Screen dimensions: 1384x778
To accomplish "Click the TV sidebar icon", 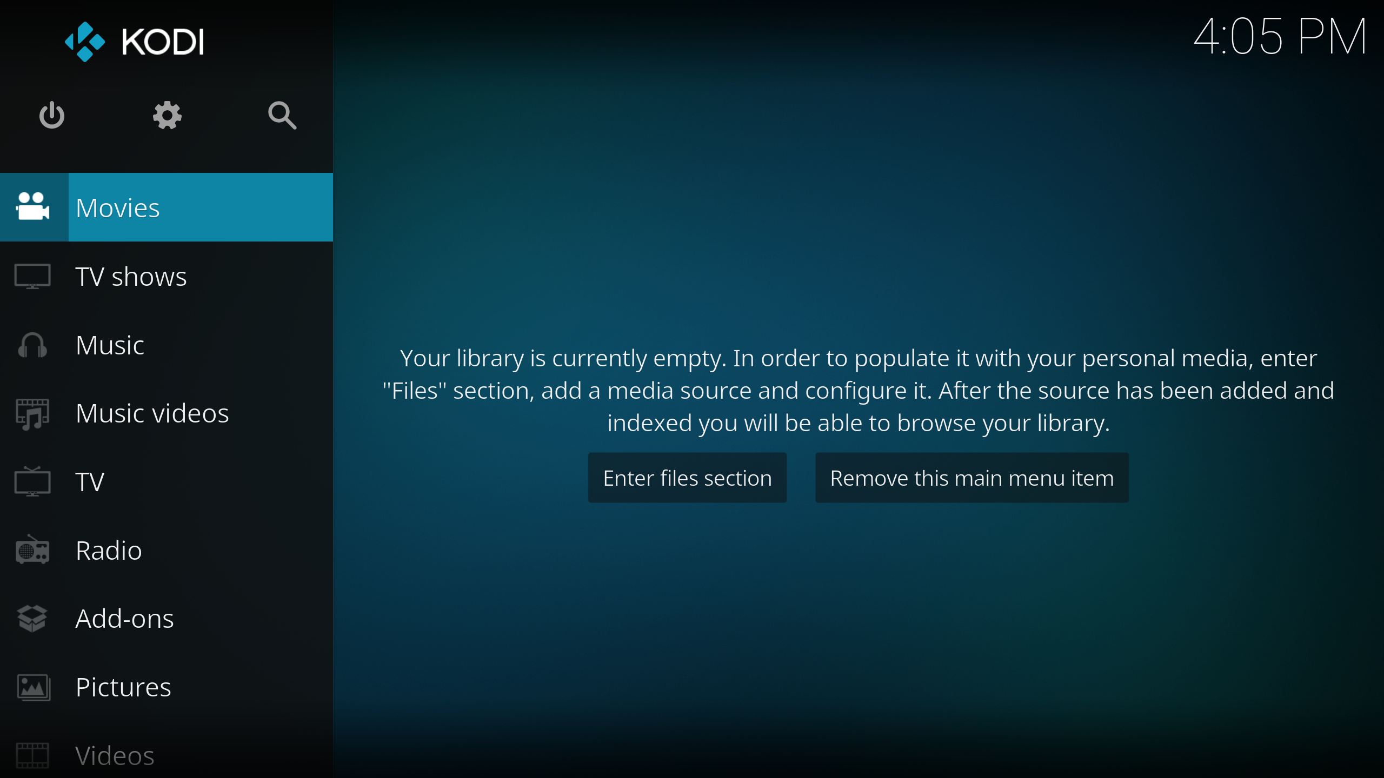I will (x=32, y=481).
